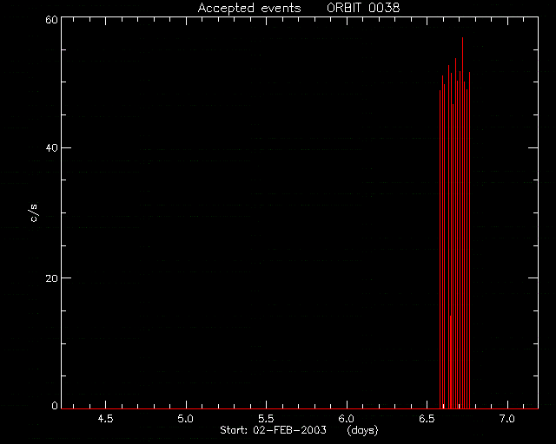Select the "c/s" y-axis unit label
Viewport: 556px width, 444px height.
coord(33,213)
